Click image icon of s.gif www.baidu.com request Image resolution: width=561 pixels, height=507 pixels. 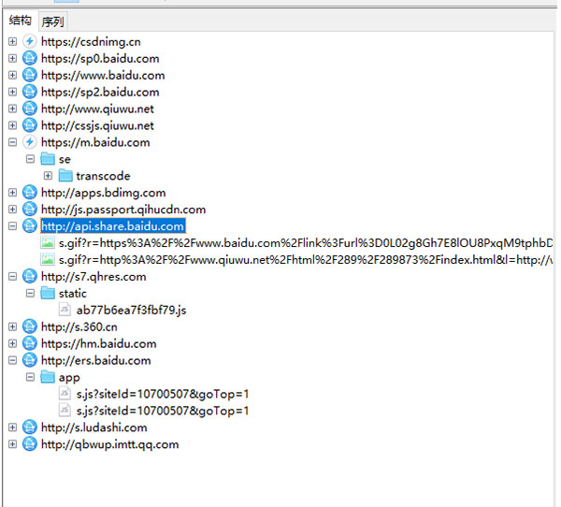[x=48, y=243]
